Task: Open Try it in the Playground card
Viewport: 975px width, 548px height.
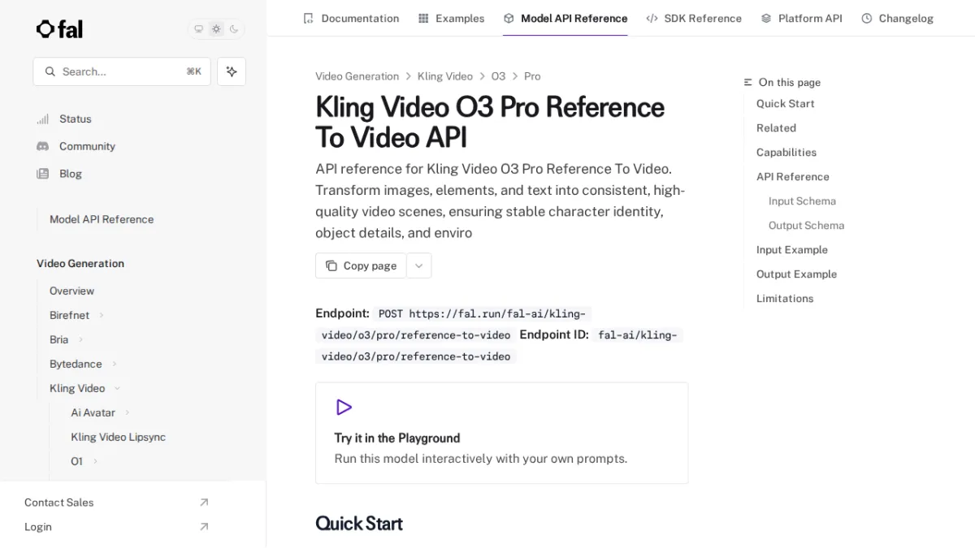Action: [501, 434]
